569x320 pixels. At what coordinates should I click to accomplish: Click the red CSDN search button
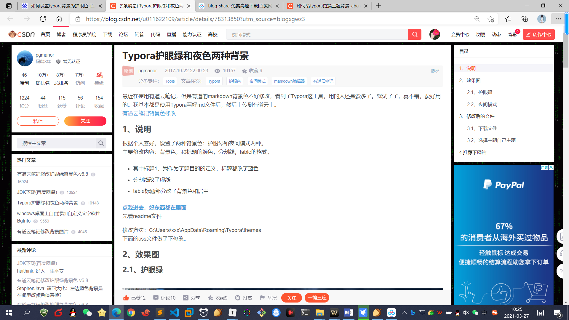click(415, 34)
